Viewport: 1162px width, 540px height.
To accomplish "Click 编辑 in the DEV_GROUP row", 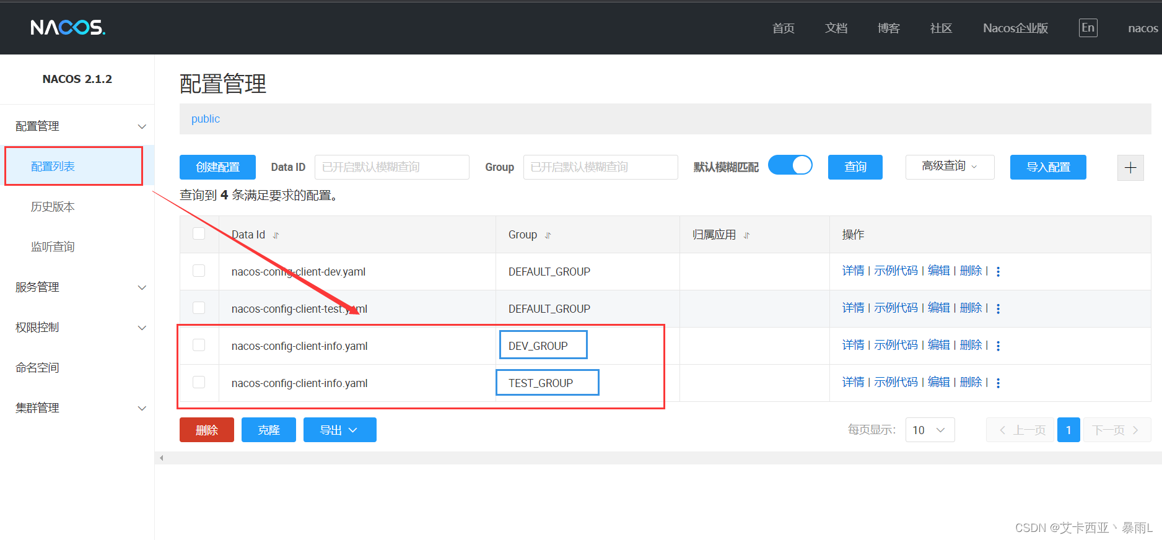I will 938,345.
